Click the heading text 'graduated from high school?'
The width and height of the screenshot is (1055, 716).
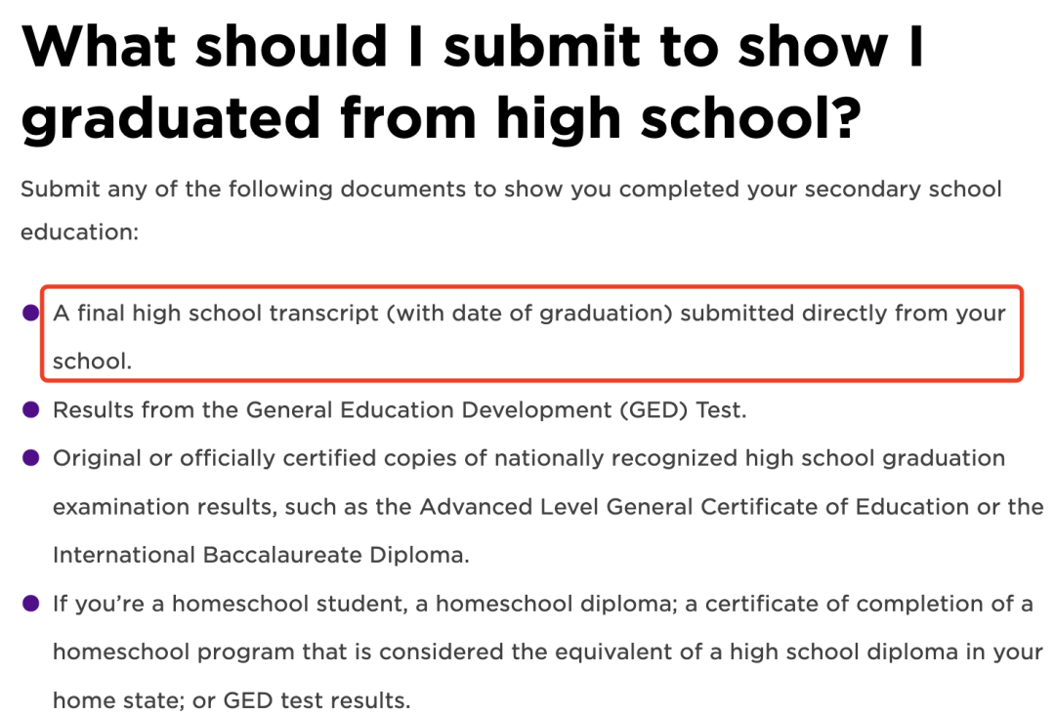pyautogui.click(x=442, y=119)
